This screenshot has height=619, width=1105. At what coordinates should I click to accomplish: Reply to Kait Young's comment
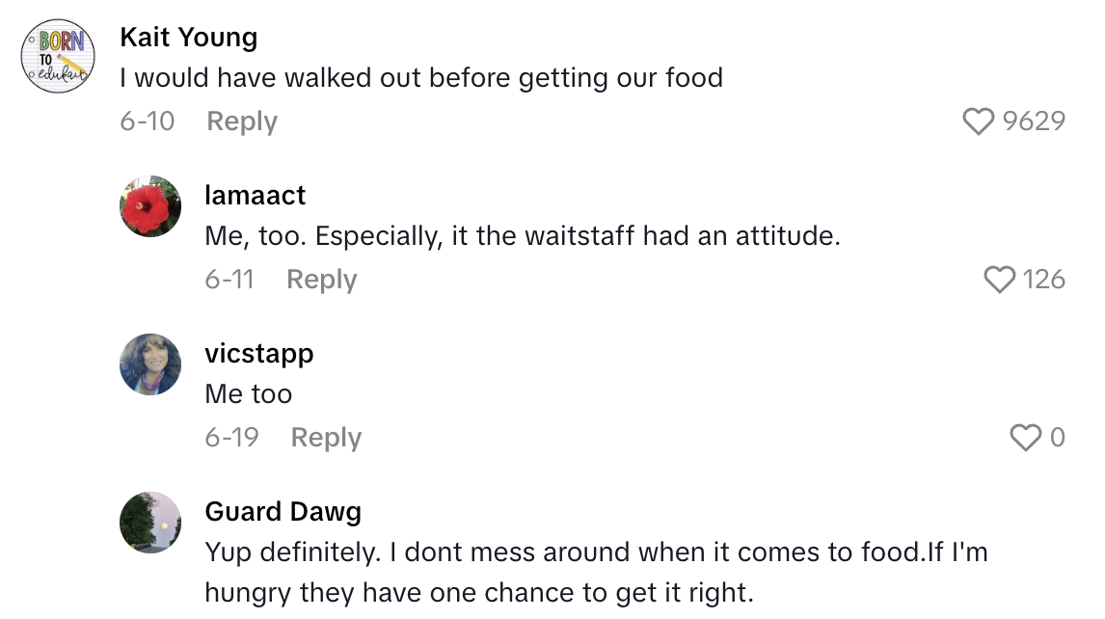tap(241, 121)
